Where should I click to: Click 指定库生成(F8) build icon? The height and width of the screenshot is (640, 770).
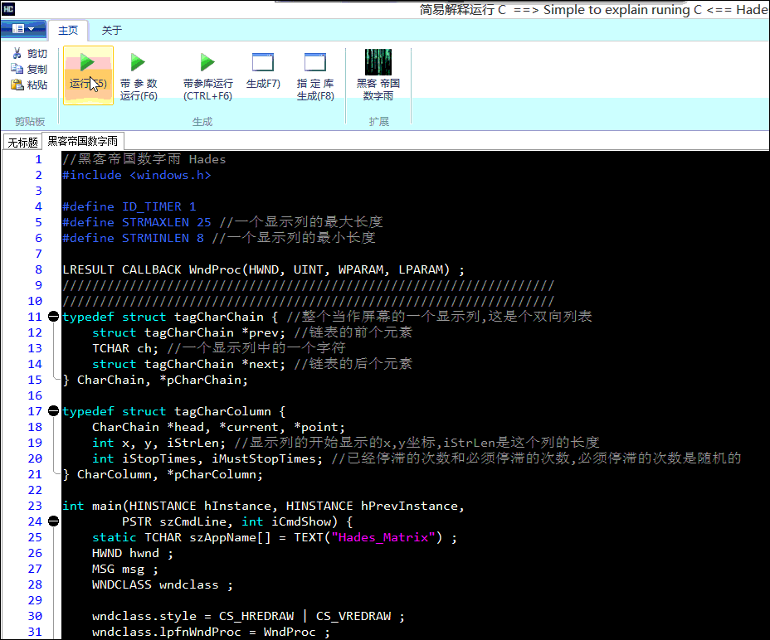coord(315,76)
